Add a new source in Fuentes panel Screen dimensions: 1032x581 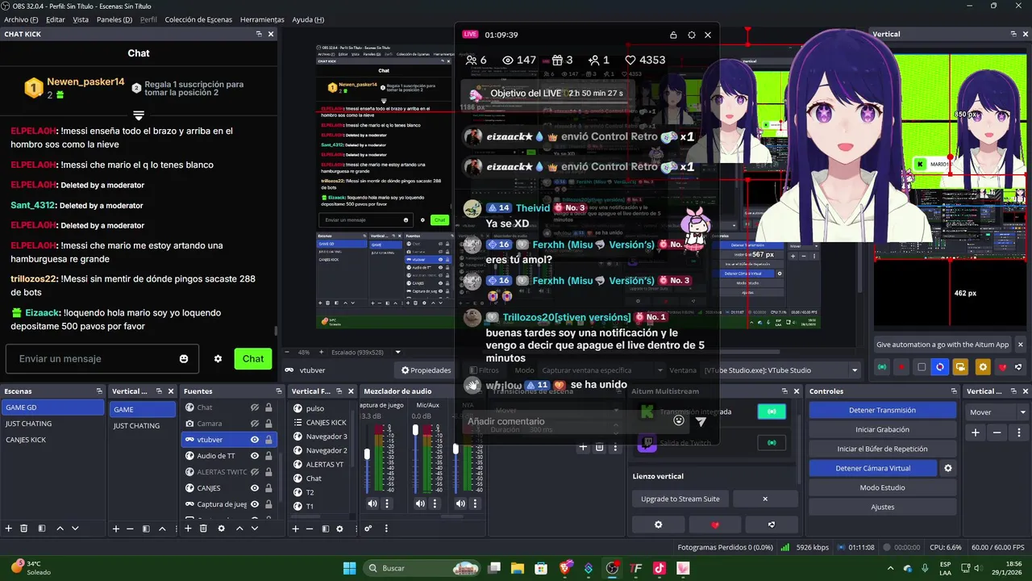[189, 529]
